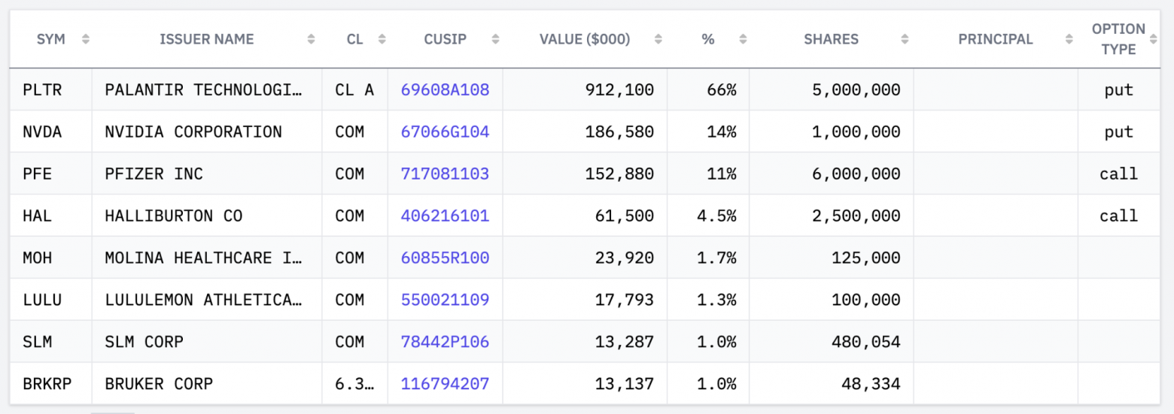This screenshot has width=1174, height=414.
Task: Click MOLINA HEALTHCARE issuer name
Action: pyautogui.click(x=204, y=258)
